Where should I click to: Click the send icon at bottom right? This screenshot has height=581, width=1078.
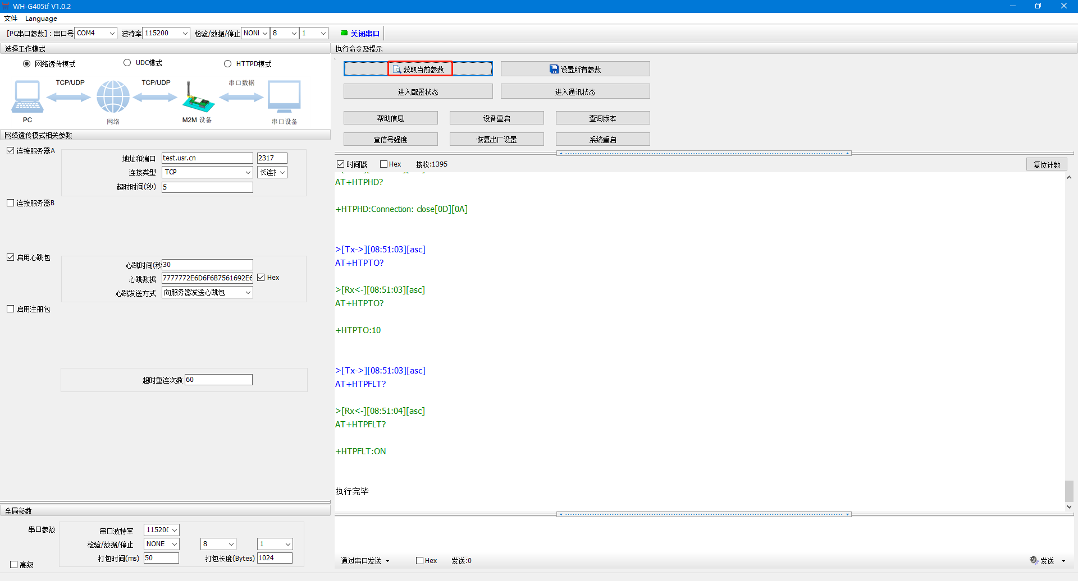click(1034, 560)
